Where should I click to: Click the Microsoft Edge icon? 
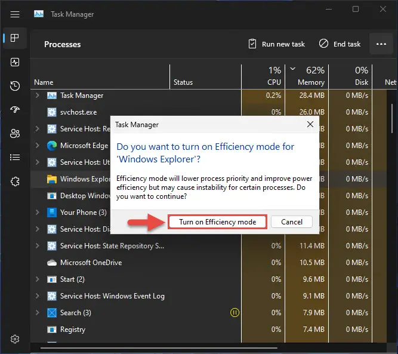52,146
